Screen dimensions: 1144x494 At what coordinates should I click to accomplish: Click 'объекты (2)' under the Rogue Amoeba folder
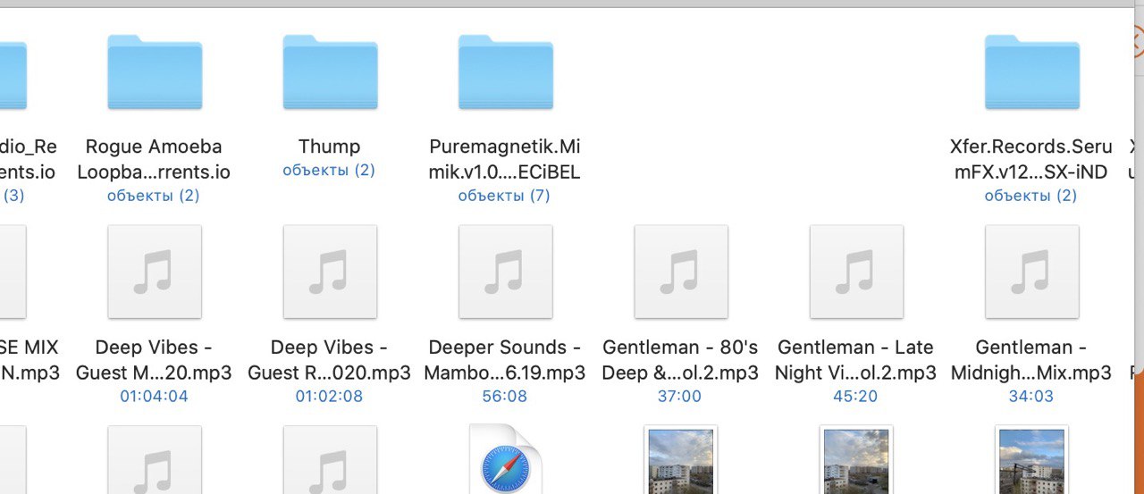click(x=154, y=195)
